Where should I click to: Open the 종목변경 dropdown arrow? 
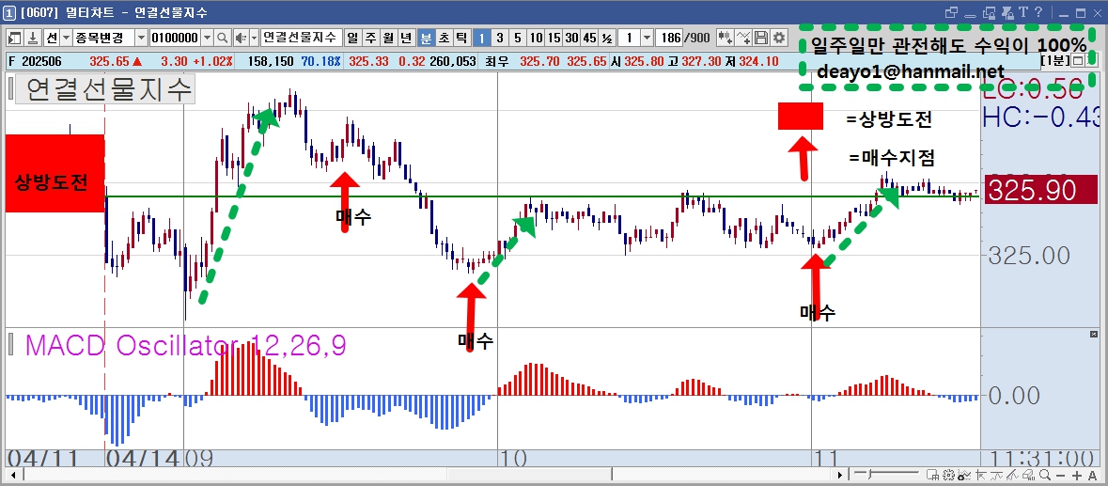tap(141, 38)
